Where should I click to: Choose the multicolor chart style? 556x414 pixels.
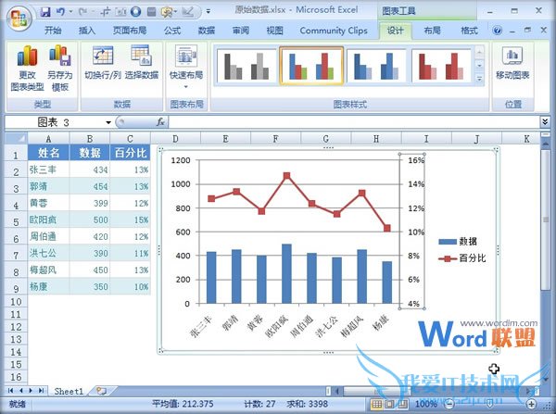point(311,66)
